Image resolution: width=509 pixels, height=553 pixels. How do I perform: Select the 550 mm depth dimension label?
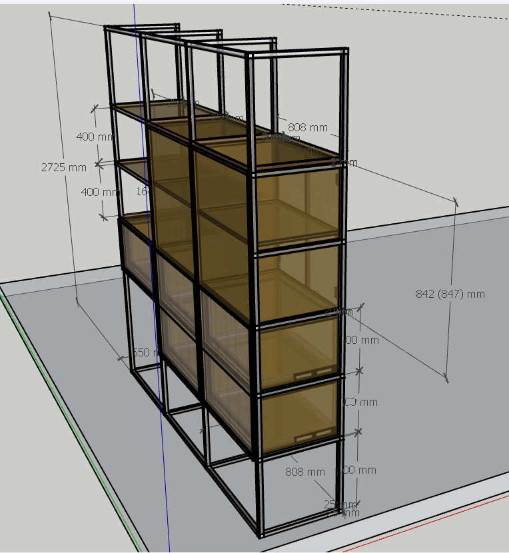[x=143, y=352]
